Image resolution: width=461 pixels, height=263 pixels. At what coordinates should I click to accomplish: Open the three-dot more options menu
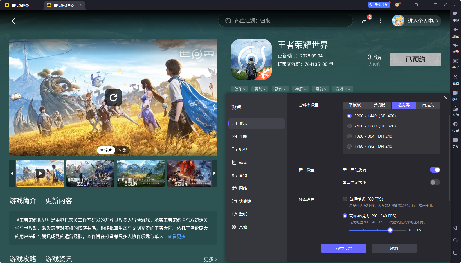click(x=381, y=21)
